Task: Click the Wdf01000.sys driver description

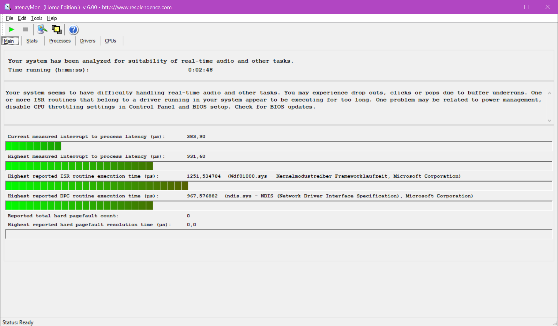Action: (344, 176)
